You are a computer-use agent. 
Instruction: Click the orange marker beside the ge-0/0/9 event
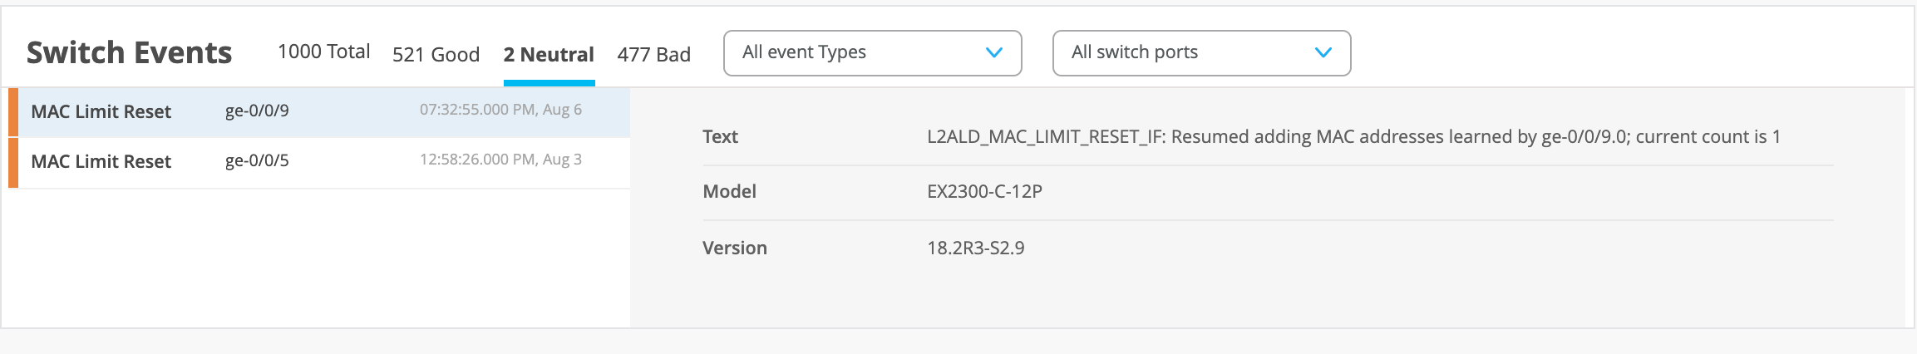tap(13, 112)
